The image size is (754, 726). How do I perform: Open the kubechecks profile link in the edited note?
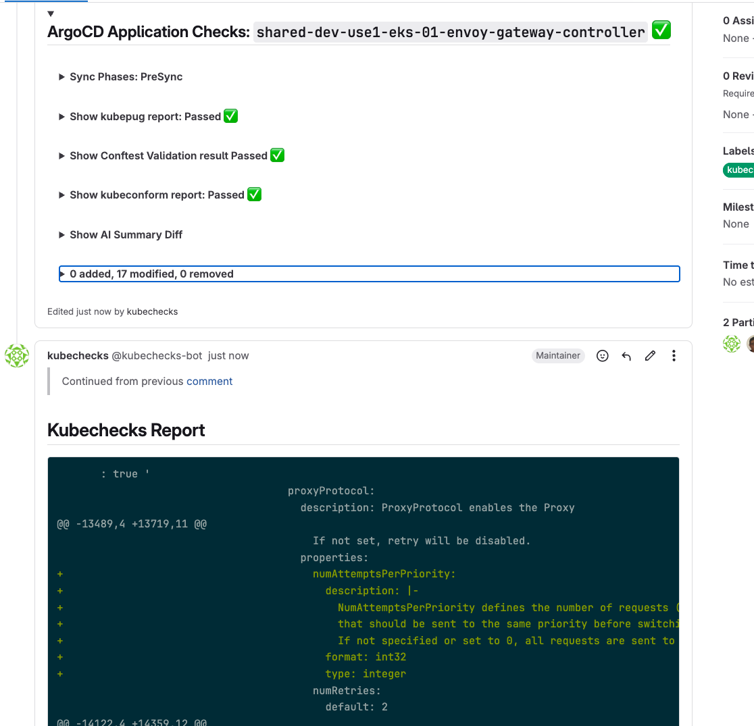click(x=153, y=311)
